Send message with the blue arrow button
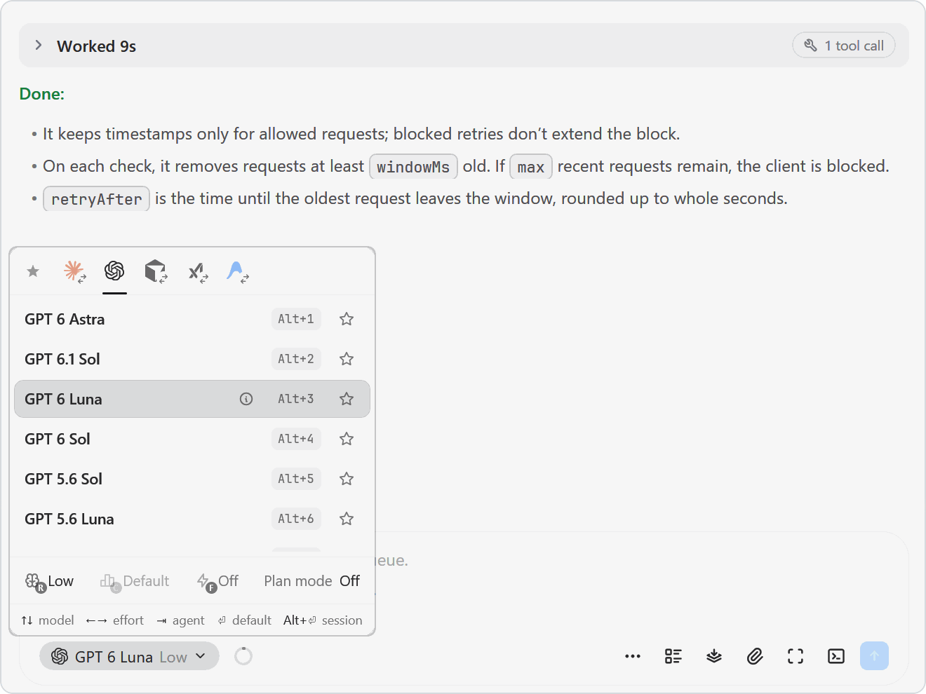Viewport: 926px width, 694px height. (x=874, y=656)
